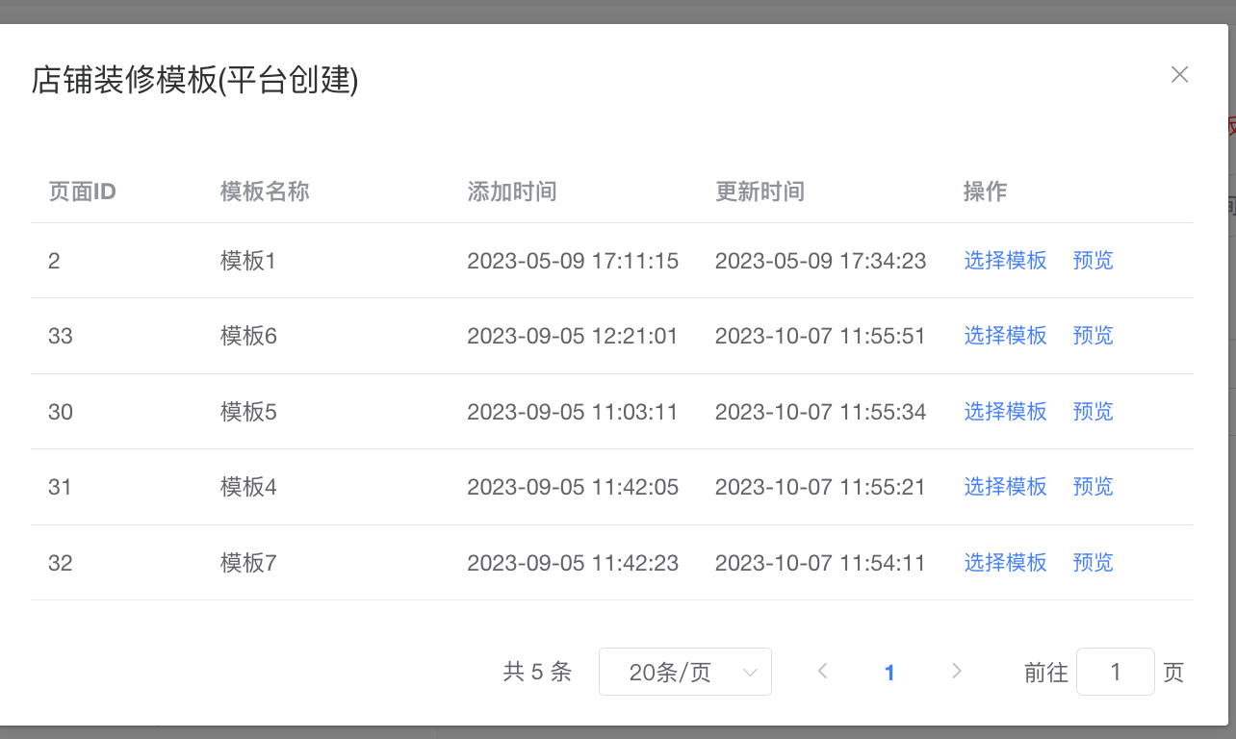Choose 选择模板 in 模板5 row
1236x739 pixels.
click(x=1005, y=412)
